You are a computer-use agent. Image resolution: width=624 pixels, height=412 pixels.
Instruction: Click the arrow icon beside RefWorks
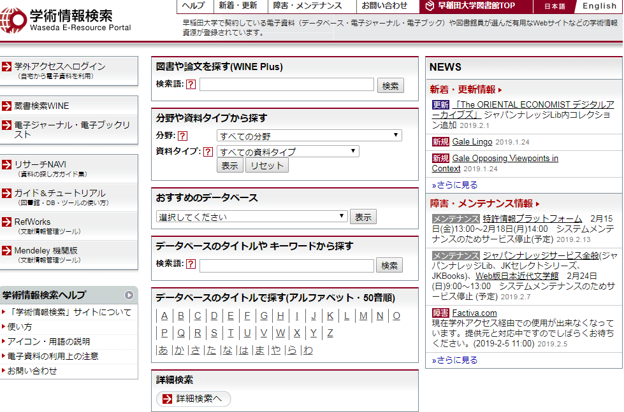coord(7,222)
